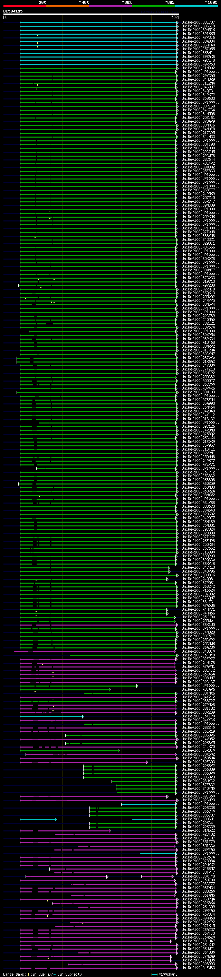
Task: Select hit label UniRef100_C9RFA5
Action: pos(198,910)
